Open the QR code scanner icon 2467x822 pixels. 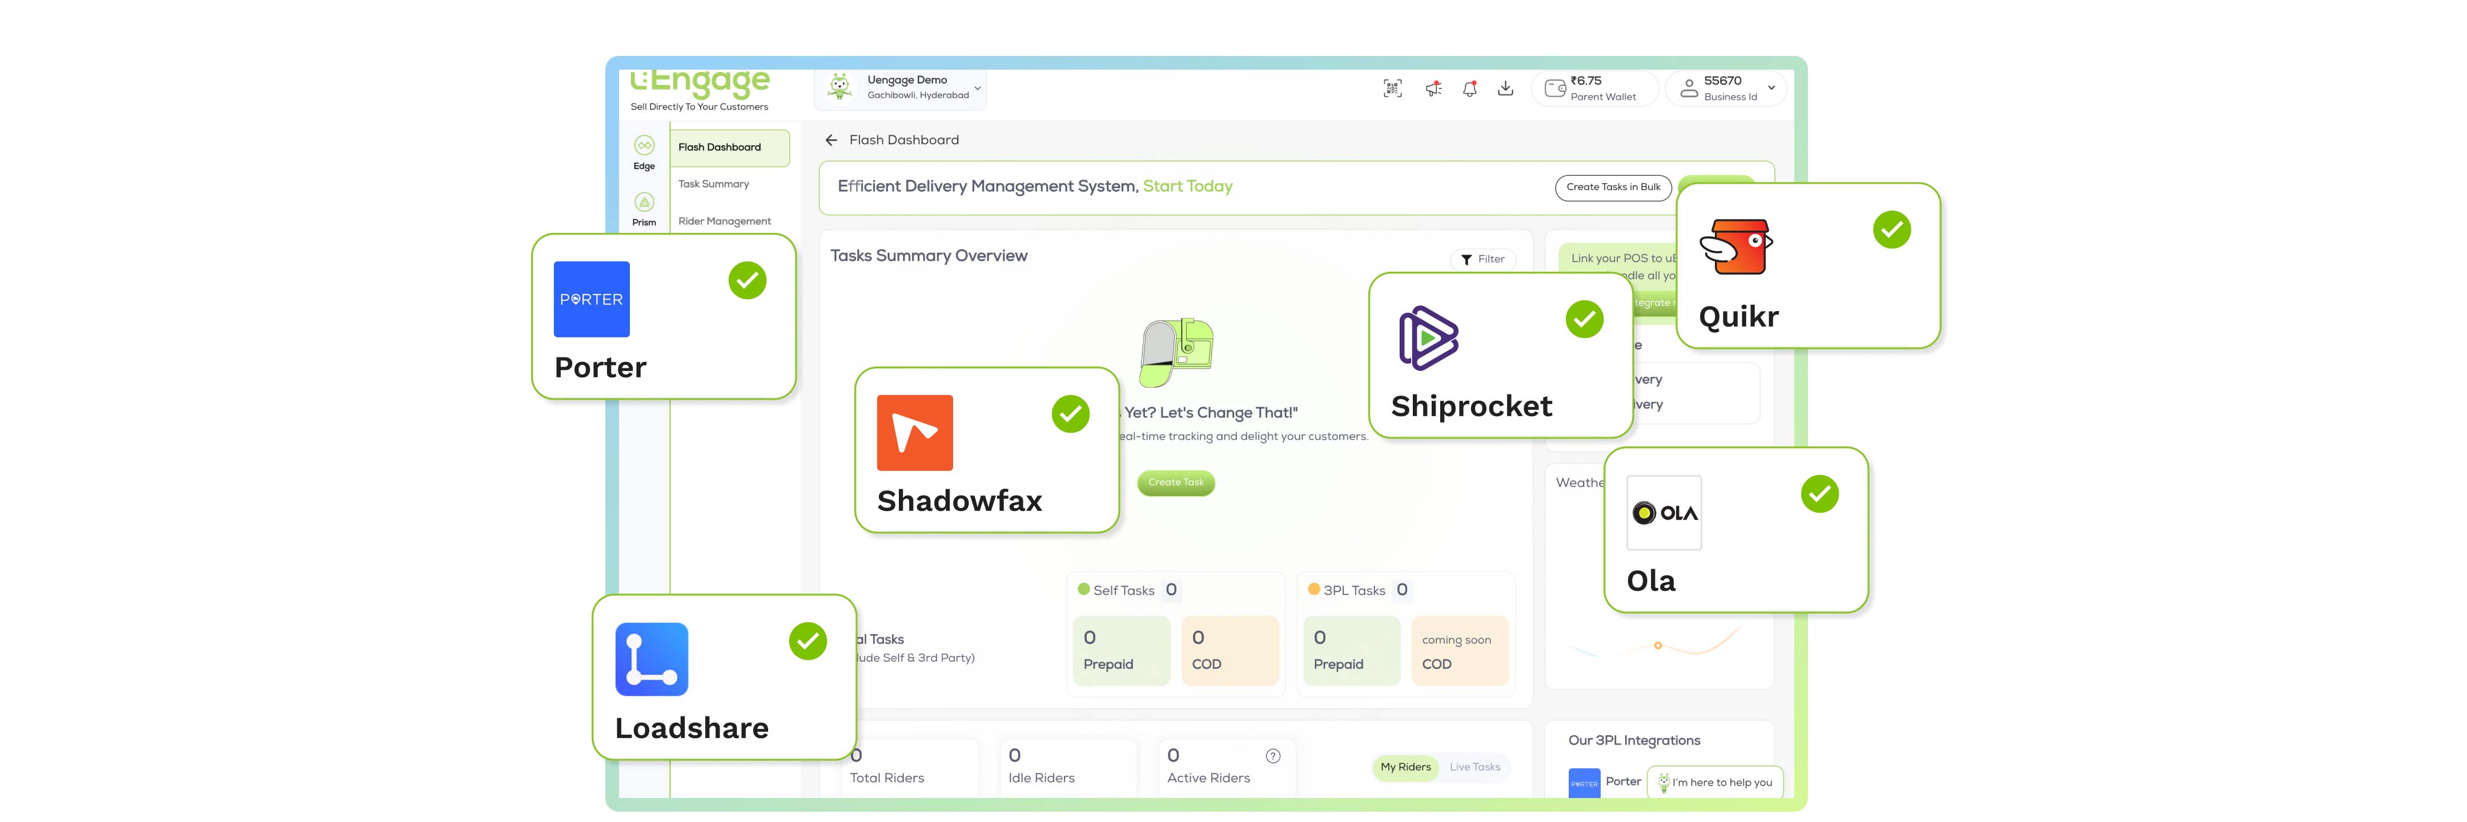click(1392, 89)
